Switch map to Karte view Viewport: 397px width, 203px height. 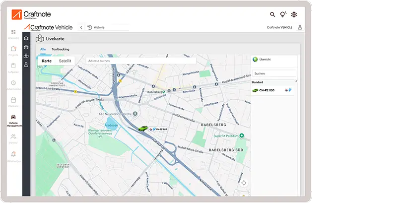tap(46, 61)
